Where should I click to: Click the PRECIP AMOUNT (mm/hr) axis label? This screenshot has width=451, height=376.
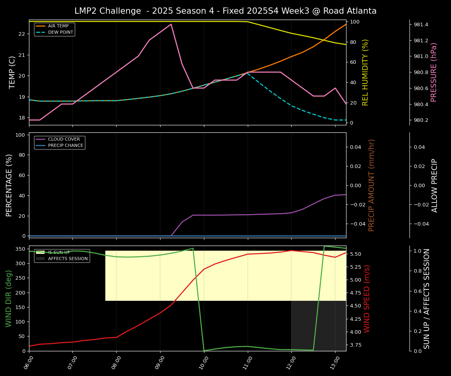click(x=372, y=185)
